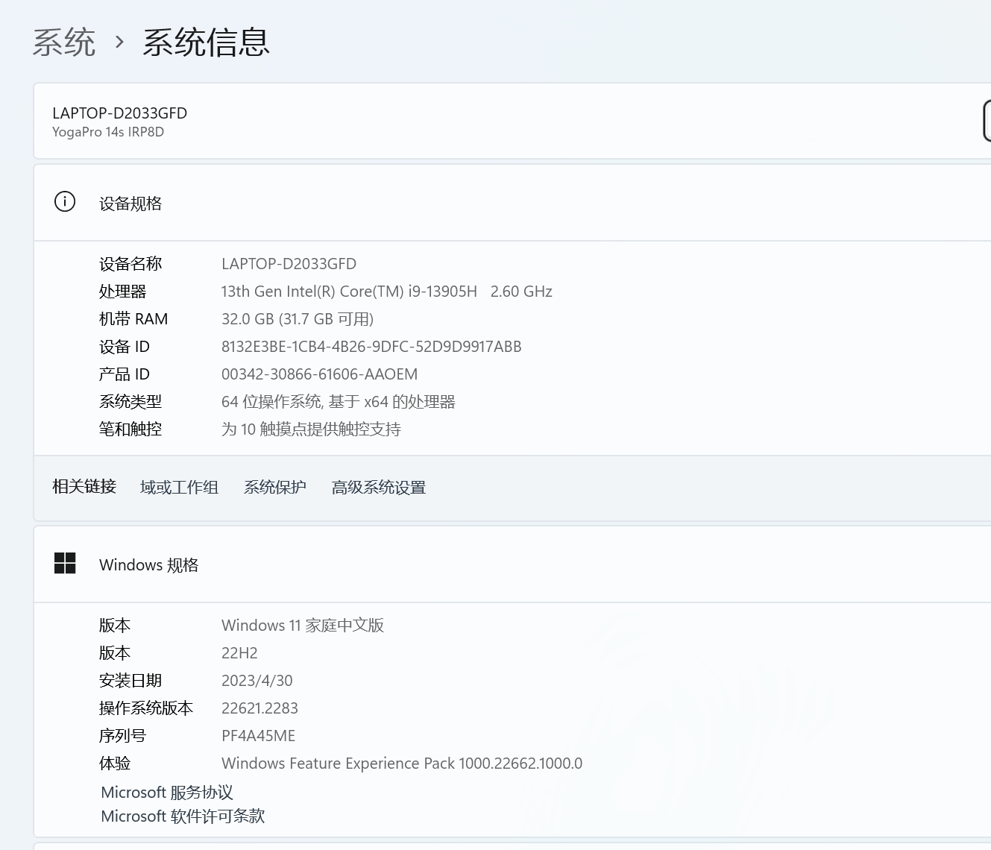Click the info circle icon beside 设备规格

point(65,202)
